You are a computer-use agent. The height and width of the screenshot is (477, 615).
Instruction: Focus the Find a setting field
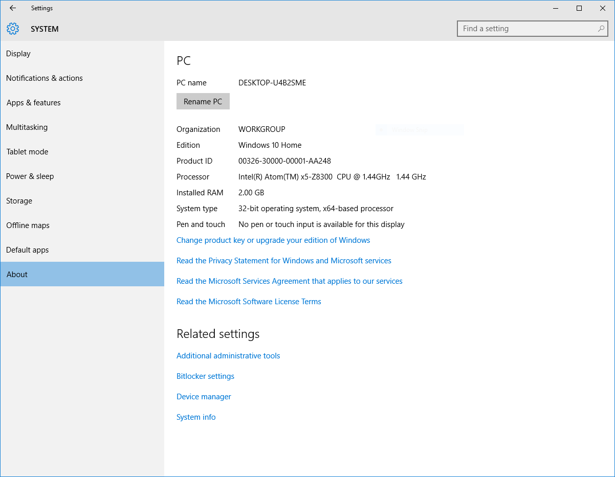pyautogui.click(x=532, y=29)
